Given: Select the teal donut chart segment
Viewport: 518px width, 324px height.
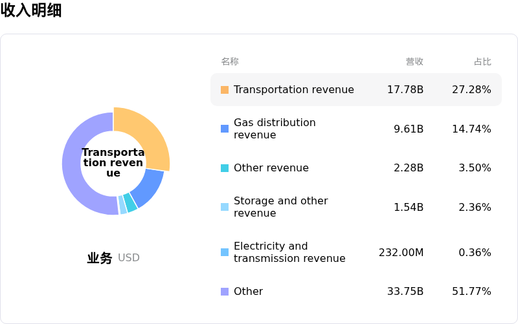Looking at the screenshot, I should coord(131,203).
